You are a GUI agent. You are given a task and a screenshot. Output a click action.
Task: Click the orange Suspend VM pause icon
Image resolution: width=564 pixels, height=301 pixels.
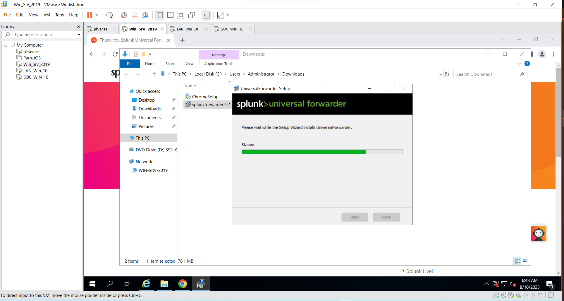click(90, 15)
